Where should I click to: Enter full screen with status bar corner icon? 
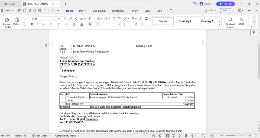click(x=256, y=136)
